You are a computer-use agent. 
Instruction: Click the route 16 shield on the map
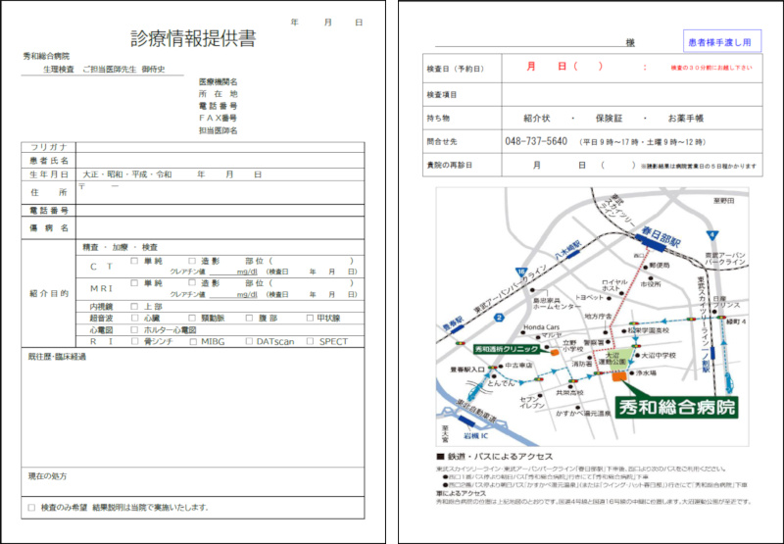(521, 273)
